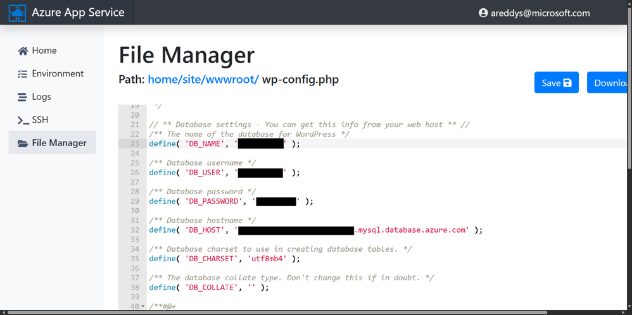Navigate to home/site/wwwroot/ path link
The height and width of the screenshot is (315, 632).
tap(203, 80)
